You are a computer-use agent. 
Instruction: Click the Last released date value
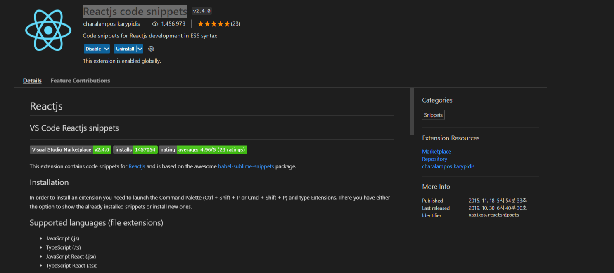(x=498, y=208)
